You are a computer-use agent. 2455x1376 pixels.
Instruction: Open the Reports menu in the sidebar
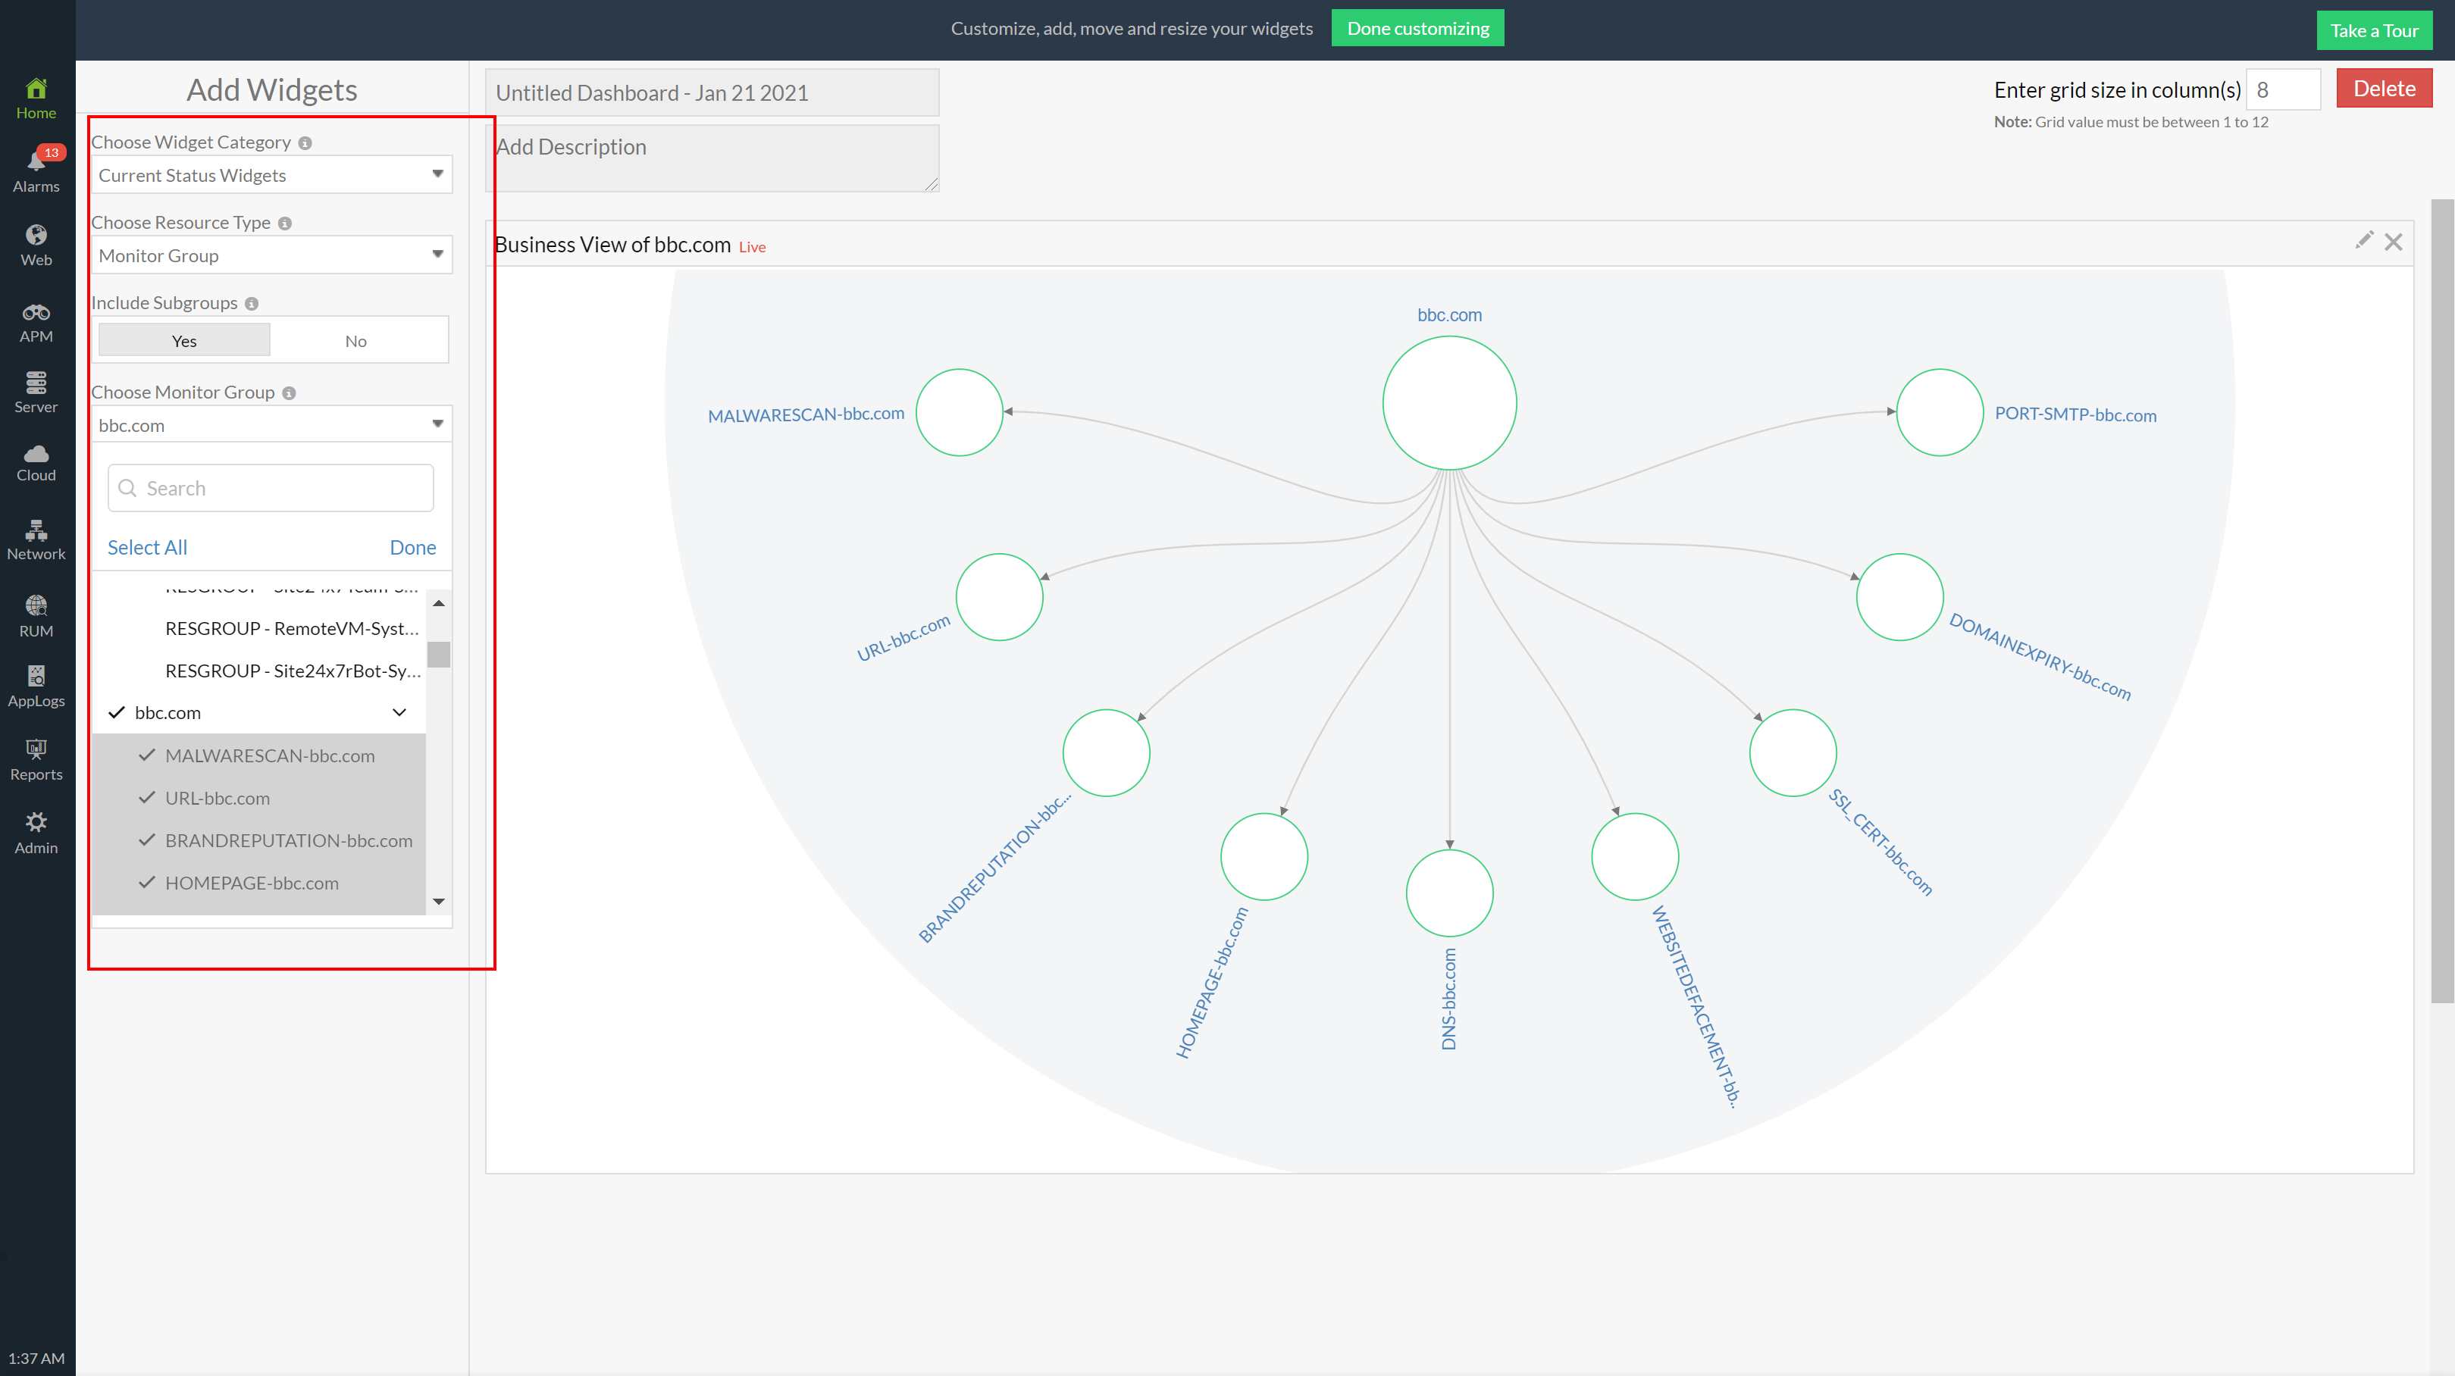coord(36,758)
